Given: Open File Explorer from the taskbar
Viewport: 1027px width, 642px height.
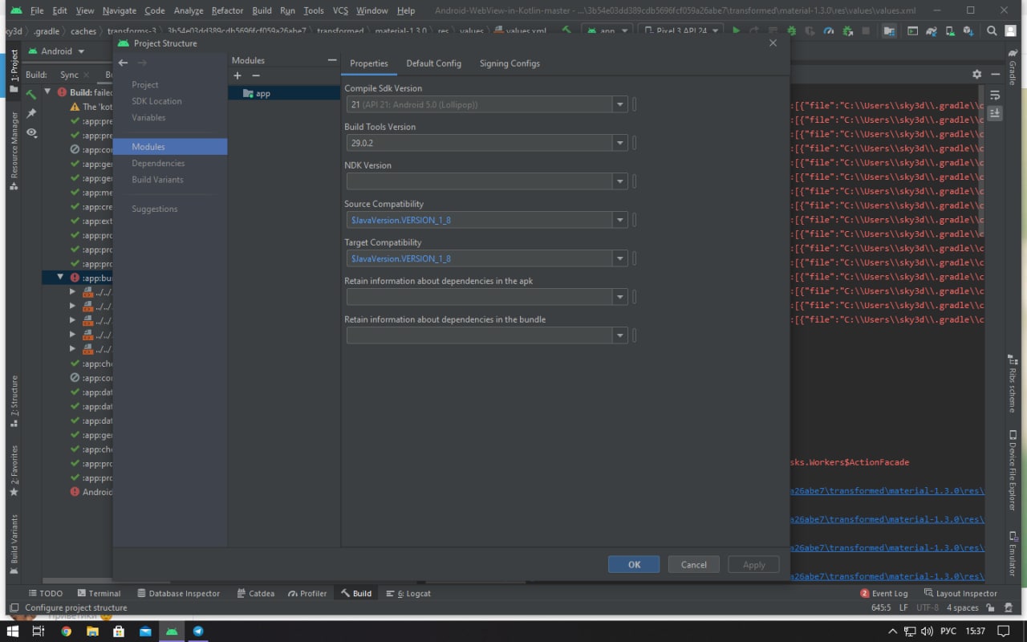Looking at the screenshot, I should [x=92, y=631].
